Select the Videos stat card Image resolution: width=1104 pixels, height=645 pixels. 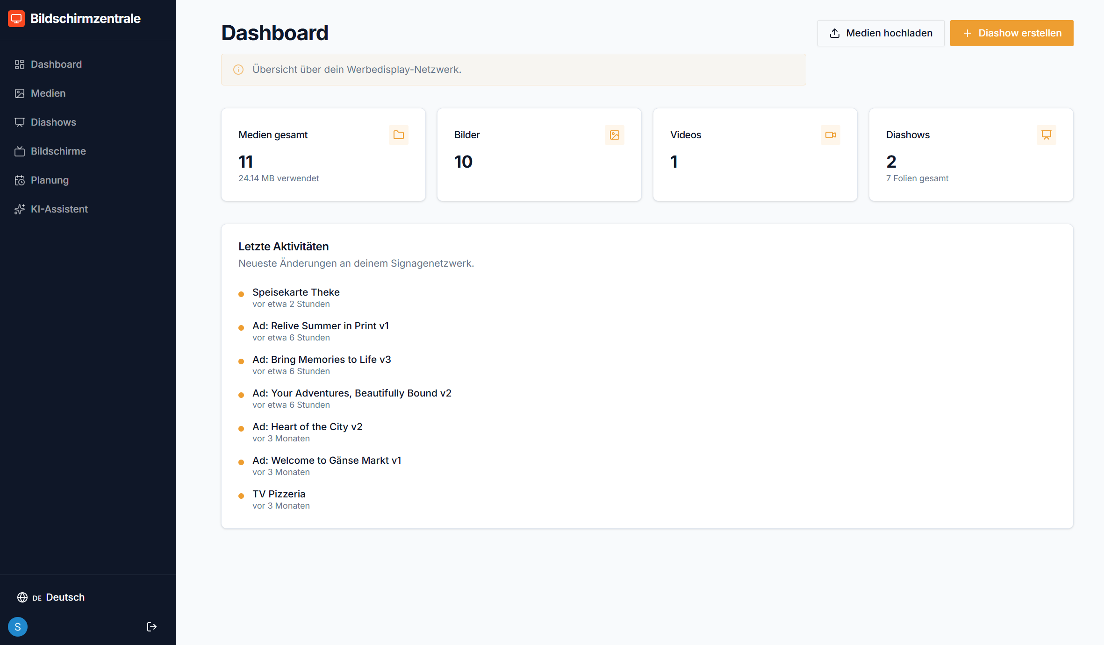pos(755,155)
